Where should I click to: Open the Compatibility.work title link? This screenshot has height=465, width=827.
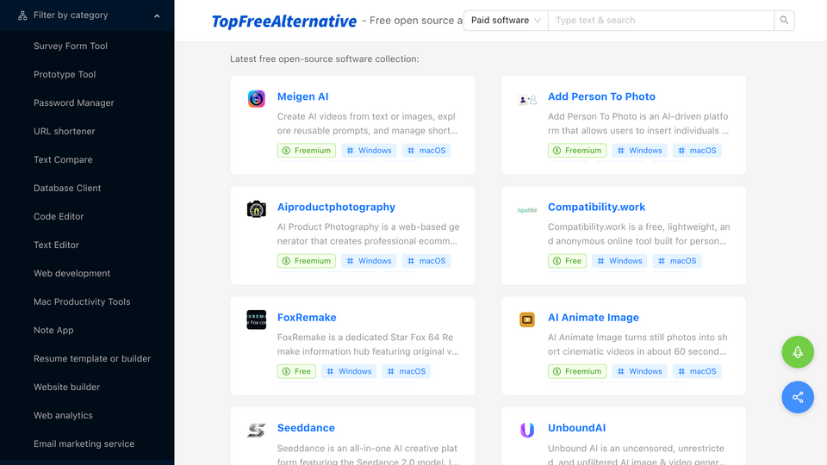click(x=596, y=208)
